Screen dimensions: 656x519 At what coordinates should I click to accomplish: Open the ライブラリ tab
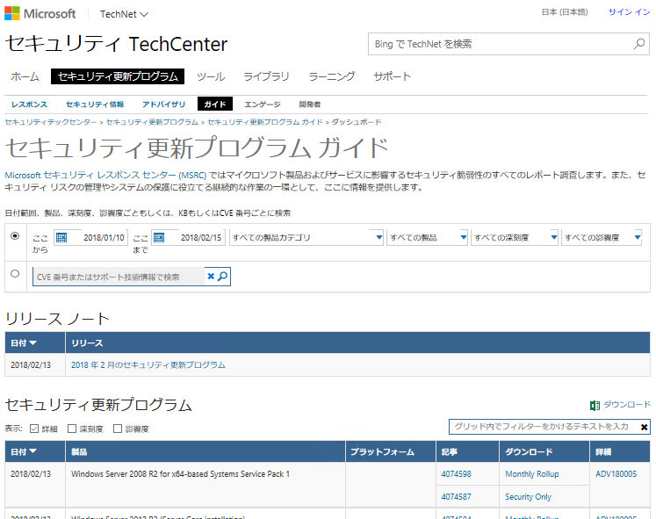pyautogui.click(x=266, y=76)
